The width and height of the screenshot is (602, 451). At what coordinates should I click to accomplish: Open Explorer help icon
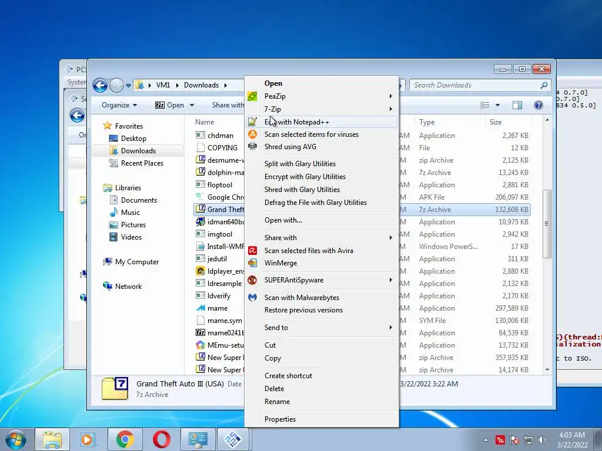point(539,105)
